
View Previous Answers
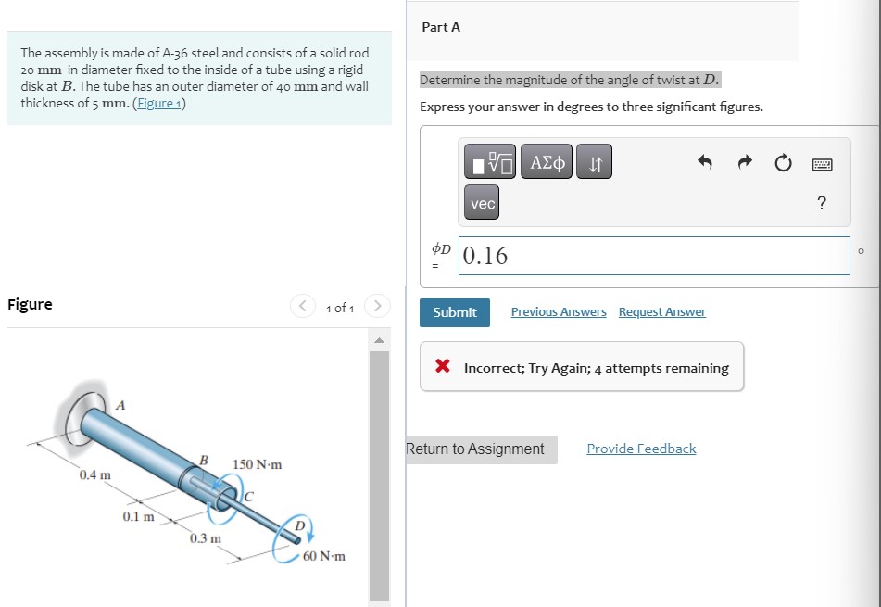[x=559, y=311]
